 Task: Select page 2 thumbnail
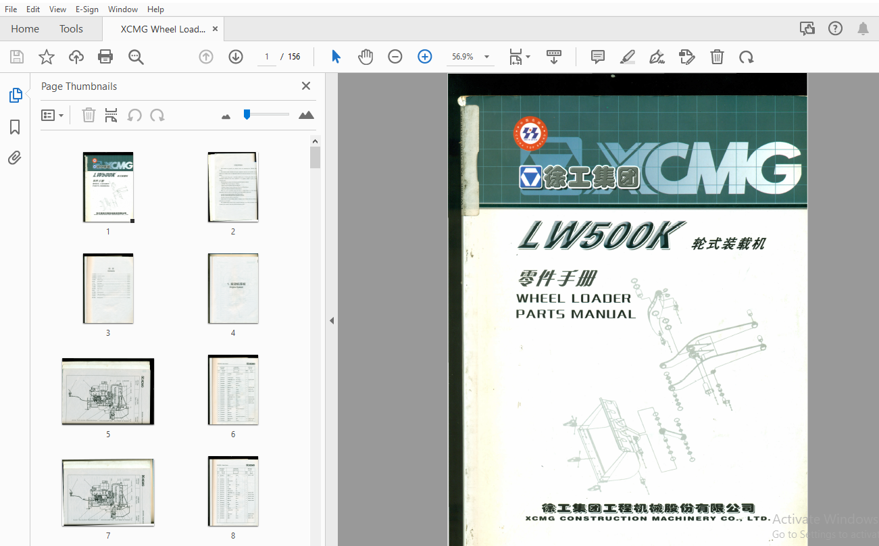coord(233,187)
